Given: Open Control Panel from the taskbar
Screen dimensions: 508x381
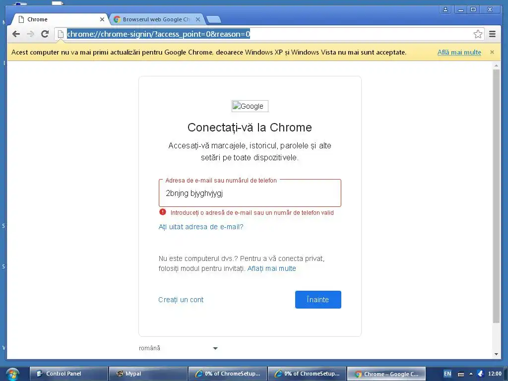Looking at the screenshot, I should click(68, 374).
